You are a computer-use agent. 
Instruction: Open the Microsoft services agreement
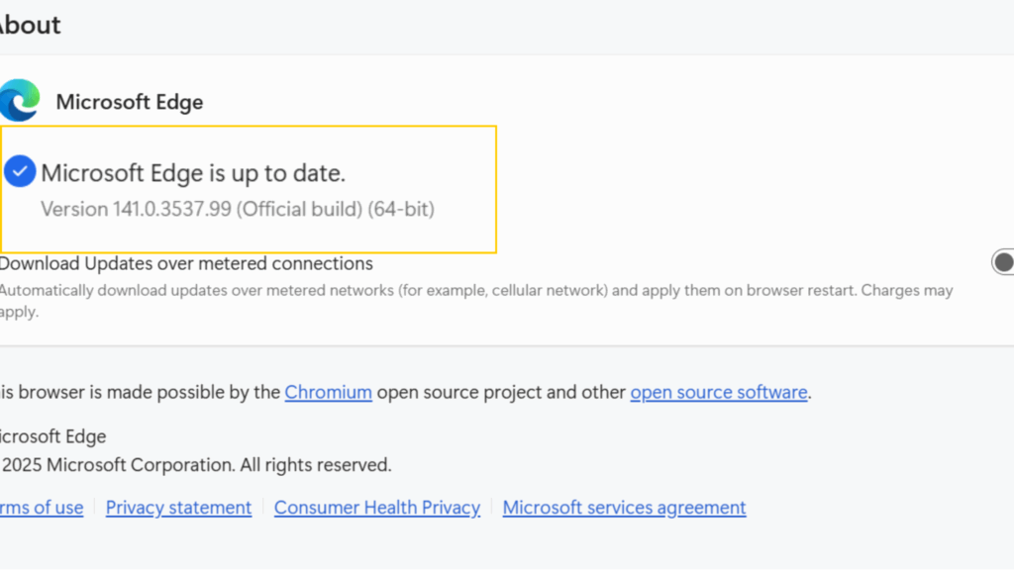624,507
